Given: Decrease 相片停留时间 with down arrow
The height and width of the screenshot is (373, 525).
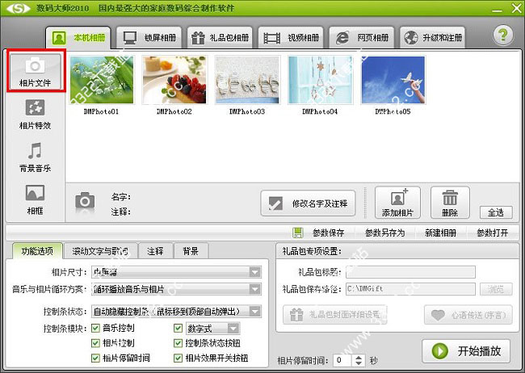Looking at the screenshot, I should (x=359, y=363).
